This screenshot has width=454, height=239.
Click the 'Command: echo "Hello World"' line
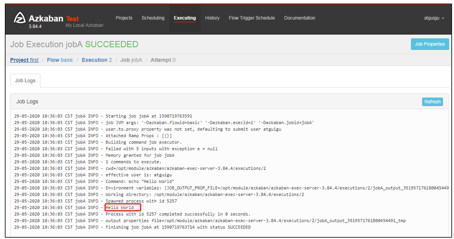click(94, 181)
